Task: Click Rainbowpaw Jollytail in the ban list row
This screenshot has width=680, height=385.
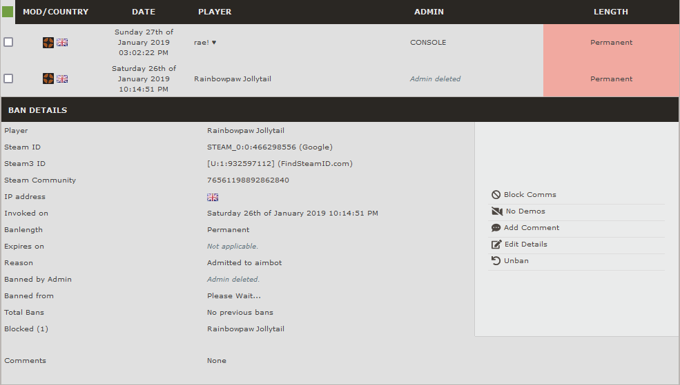Action: pyautogui.click(x=233, y=79)
